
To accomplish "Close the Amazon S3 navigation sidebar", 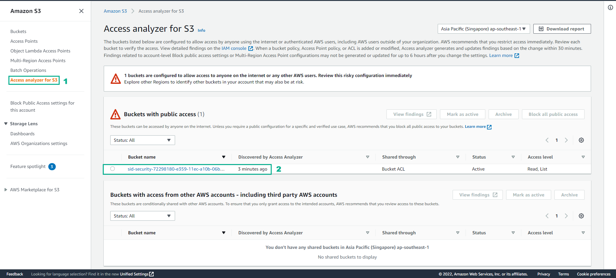I will coord(81,11).
